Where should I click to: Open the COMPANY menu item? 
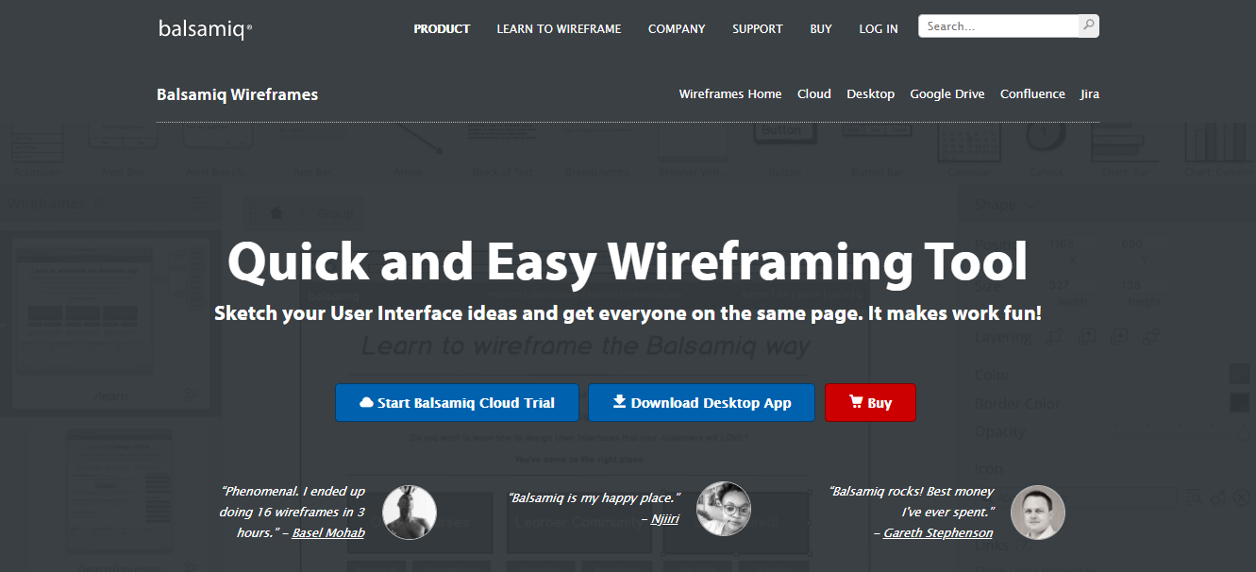[677, 29]
